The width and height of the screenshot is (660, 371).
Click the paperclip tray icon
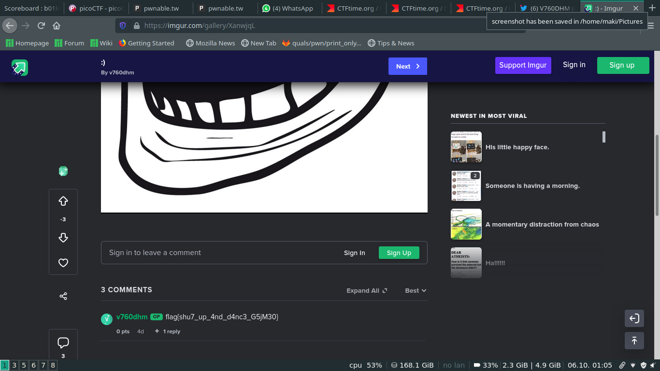(x=622, y=365)
